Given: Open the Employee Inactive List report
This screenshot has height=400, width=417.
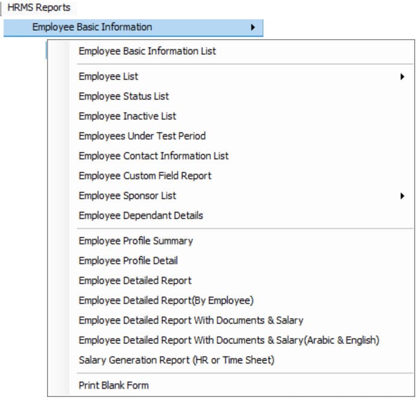Looking at the screenshot, I should pyautogui.click(x=231, y=116).
